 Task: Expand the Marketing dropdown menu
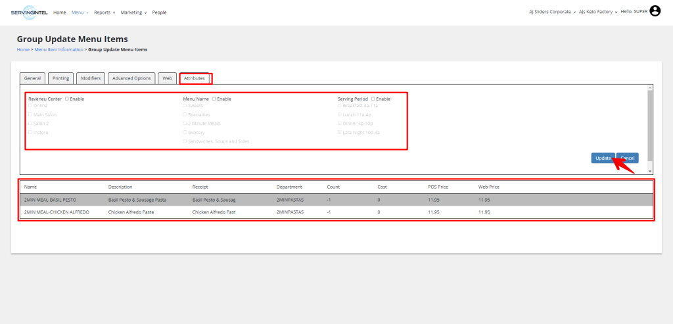133,12
